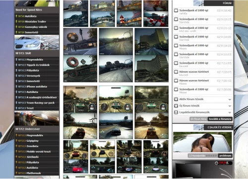
Task: Click the NFS13: Shift section heading
Action: point(23,53)
